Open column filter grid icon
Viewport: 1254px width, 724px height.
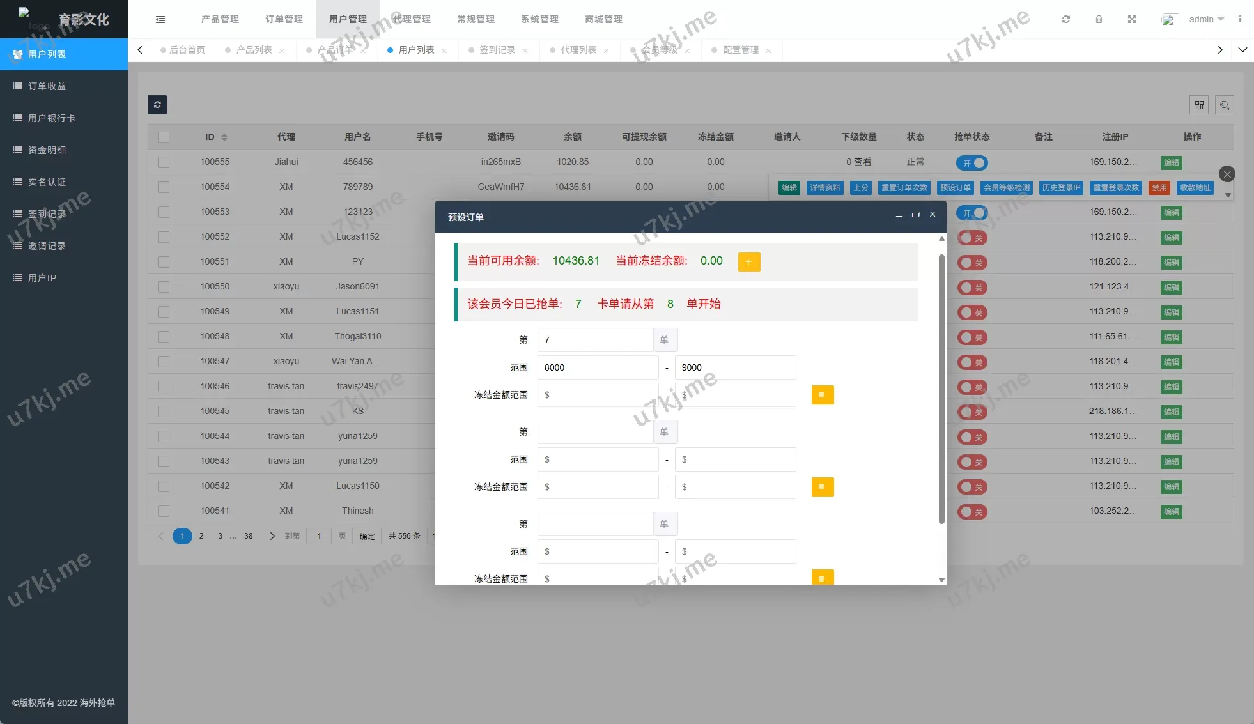1199,105
